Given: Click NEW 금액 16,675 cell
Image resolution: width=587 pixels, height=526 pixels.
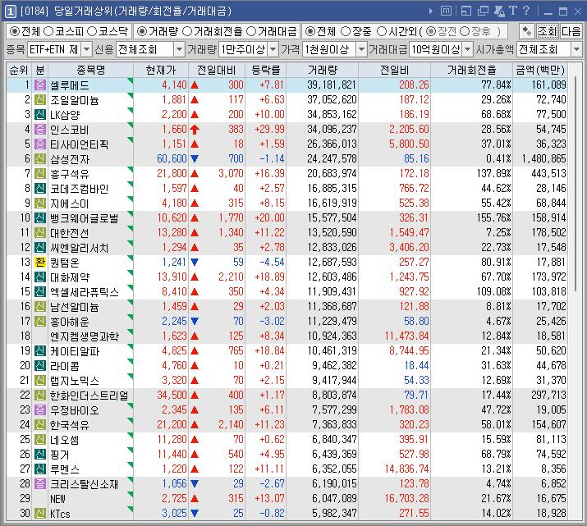Looking at the screenshot, I should click(x=540, y=498).
